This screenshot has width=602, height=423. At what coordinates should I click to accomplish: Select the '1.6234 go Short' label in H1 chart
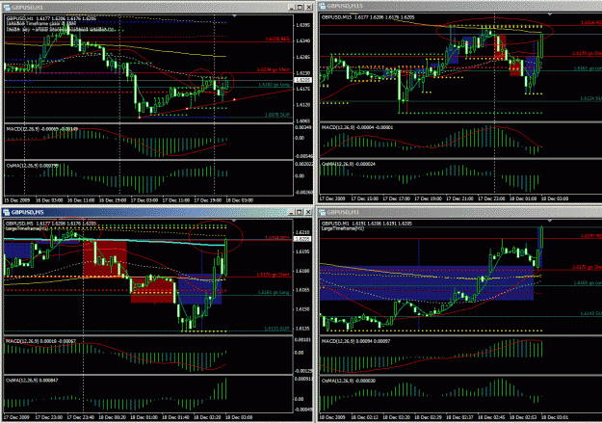(x=274, y=69)
